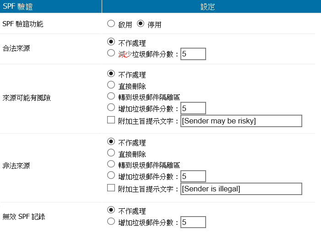Select 不作處理 under 來源可能有風險
The width and height of the screenshot is (321, 240).
111,73
